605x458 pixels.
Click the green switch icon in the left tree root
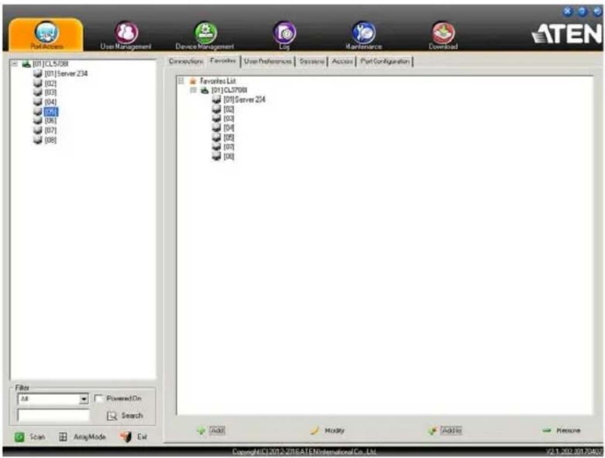pos(26,64)
